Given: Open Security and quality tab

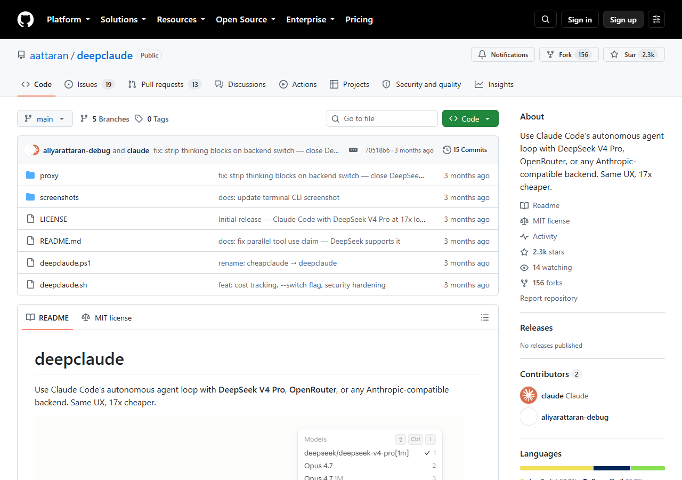Looking at the screenshot, I should 421,84.
